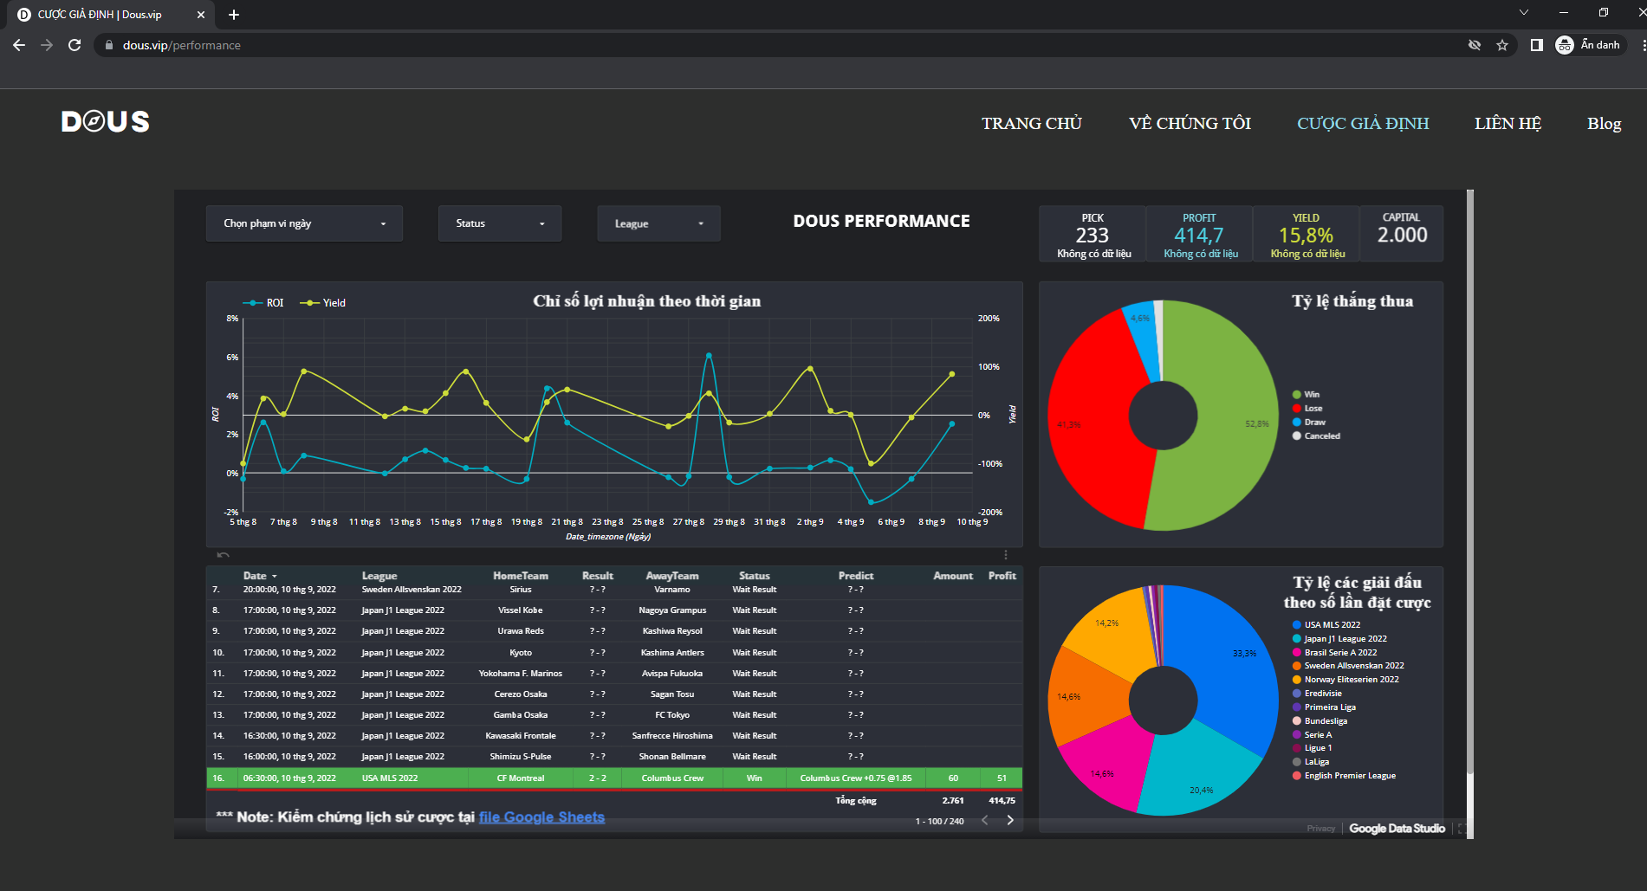Bookmark this page using the star icon
The width and height of the screenshot is (1647, 891).
click(1502, 45)
